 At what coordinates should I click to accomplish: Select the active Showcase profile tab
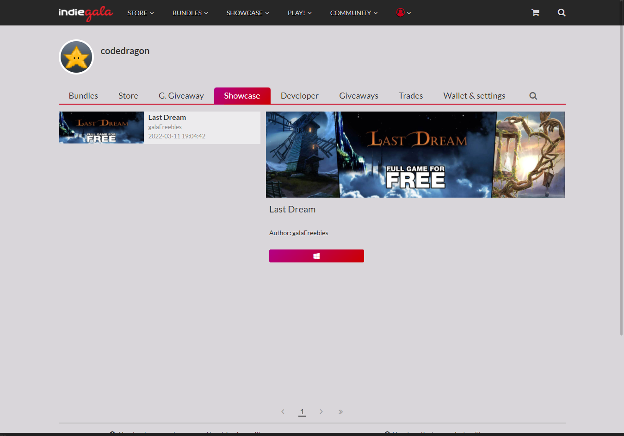(x=242, y=96)
